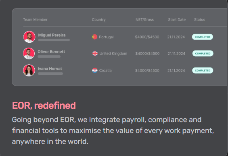The height and width of the screenshot is (156, 228).
Task: Open the Oliver Bennett name entry
Action: [x=51, y=52]
